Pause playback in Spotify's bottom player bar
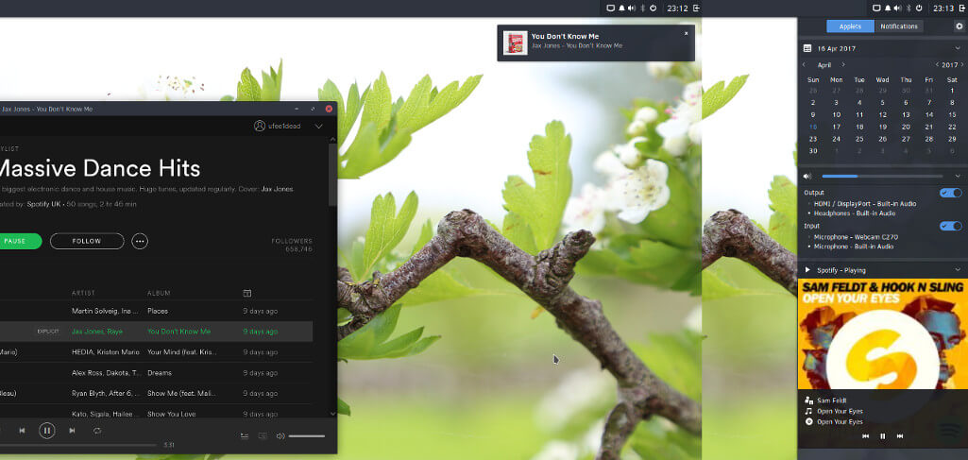968x460 pixels. click(47, 431)
